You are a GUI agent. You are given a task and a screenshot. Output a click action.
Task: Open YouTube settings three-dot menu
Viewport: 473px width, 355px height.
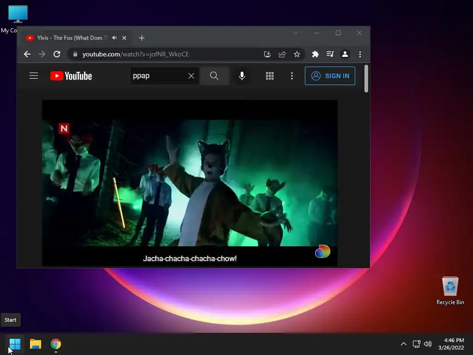[292, 76]
